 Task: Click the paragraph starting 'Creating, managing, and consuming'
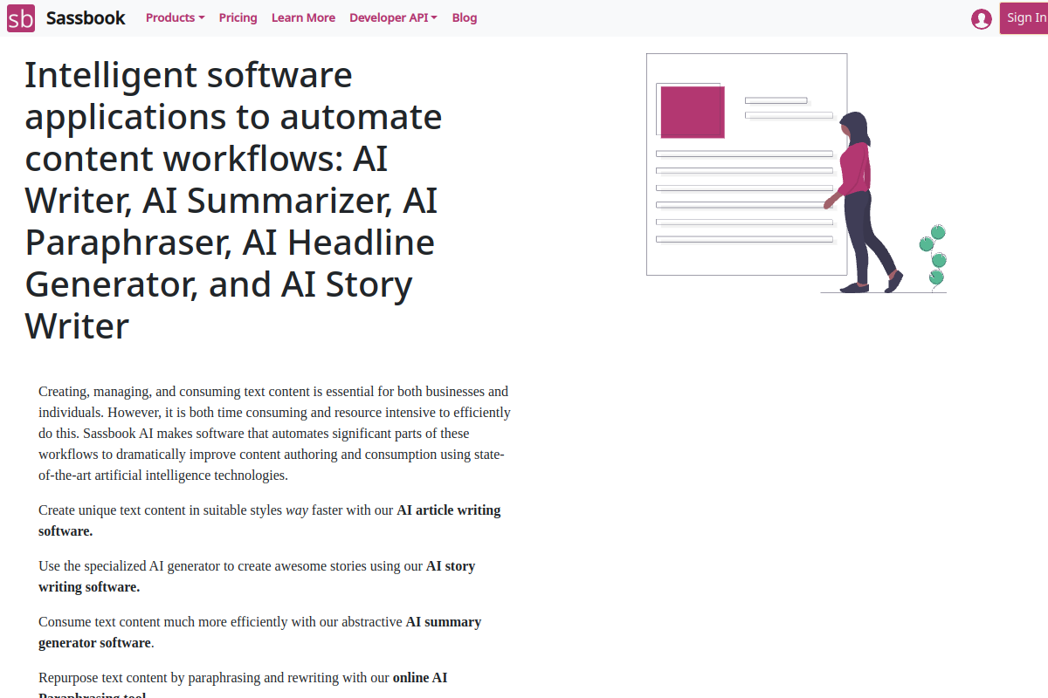(x=274, y=434)
